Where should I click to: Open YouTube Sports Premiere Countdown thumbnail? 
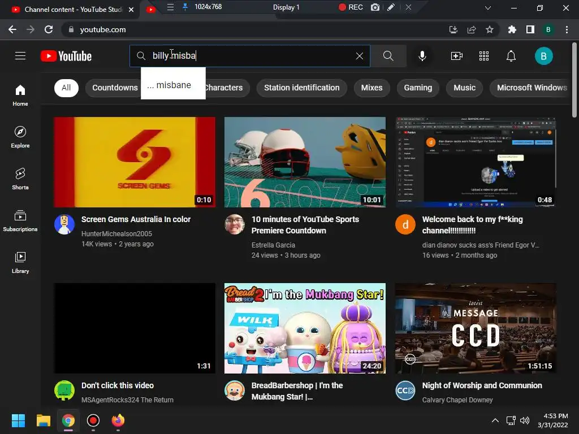(x=305, y=162)
